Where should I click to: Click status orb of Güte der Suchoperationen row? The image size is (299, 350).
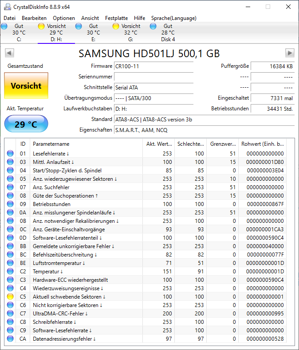coord(10,195)
